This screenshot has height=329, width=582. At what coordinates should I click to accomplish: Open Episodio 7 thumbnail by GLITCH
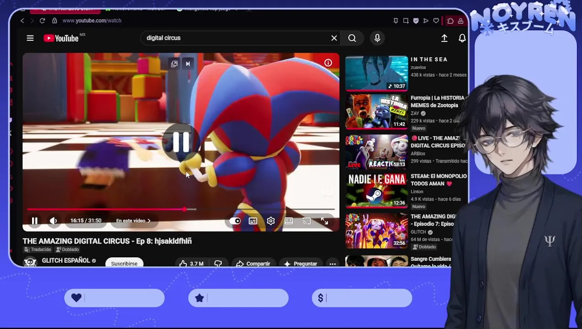377,230
